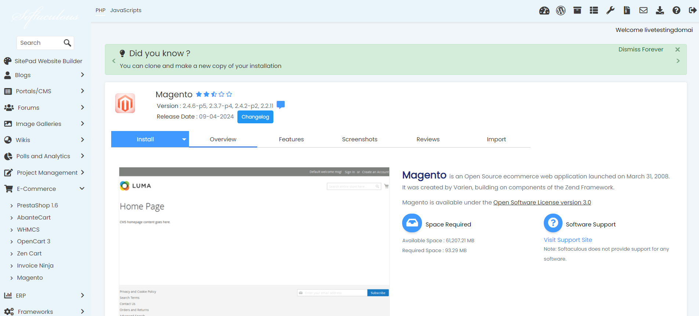Click the backups zip file icon
This screenshot has width=699, height=316.
pos(627,10)
